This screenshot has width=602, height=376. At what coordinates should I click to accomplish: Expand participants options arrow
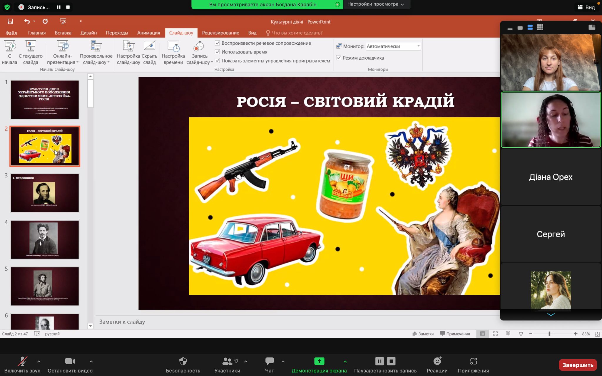point(246,362)
